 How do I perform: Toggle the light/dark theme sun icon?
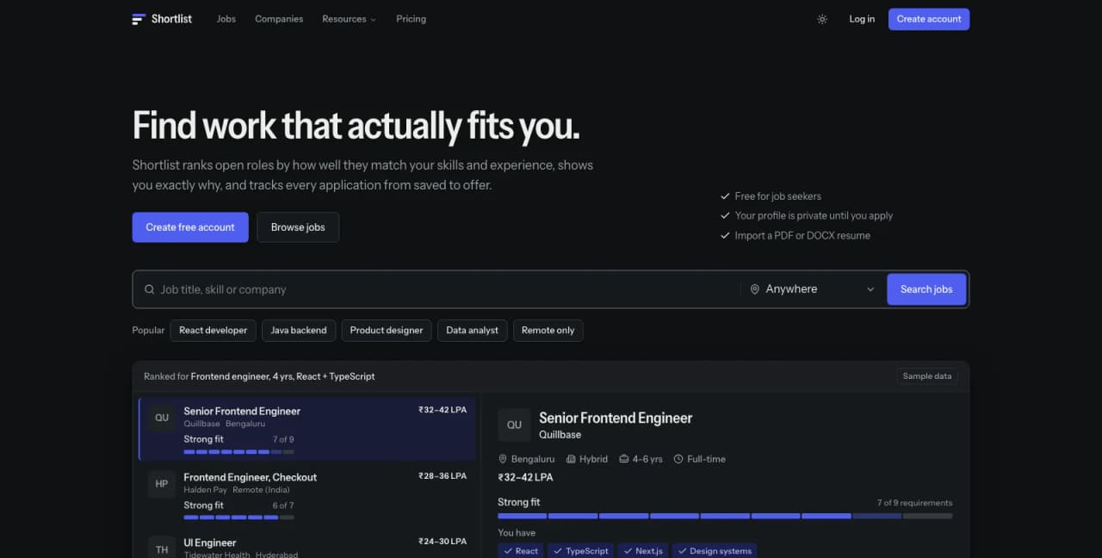(822, 19)
